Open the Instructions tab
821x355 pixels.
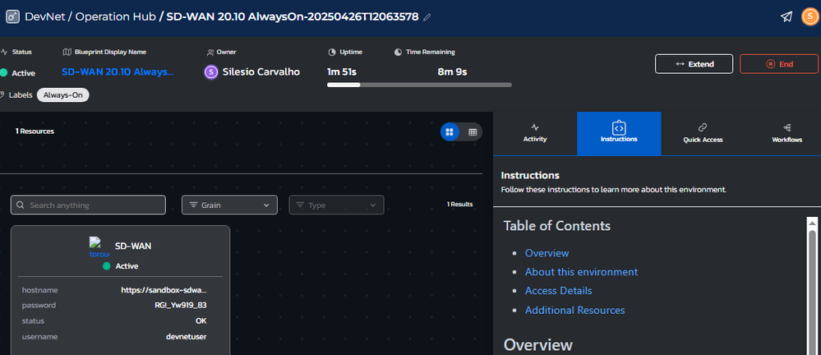click(619, 133)
